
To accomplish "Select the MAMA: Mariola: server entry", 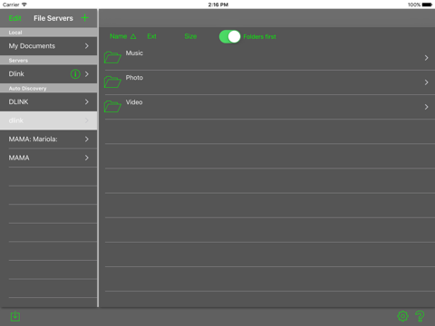I will 48,139.
